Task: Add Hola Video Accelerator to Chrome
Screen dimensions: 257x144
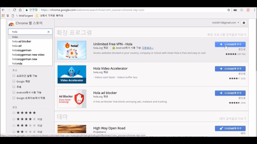Action: pos(230,69)
